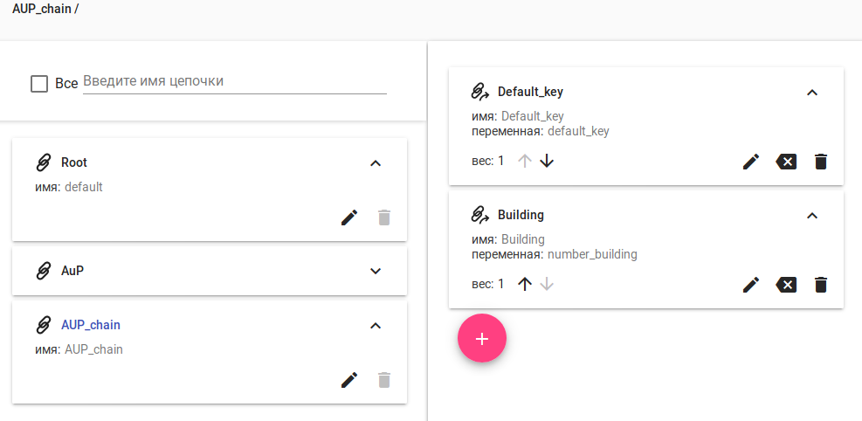Move Default_key rule down in weight

pos(547,161)
